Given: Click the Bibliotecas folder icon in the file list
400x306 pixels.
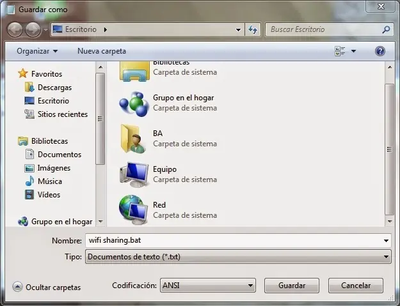Looking at the screenshot, I should 134,72.
